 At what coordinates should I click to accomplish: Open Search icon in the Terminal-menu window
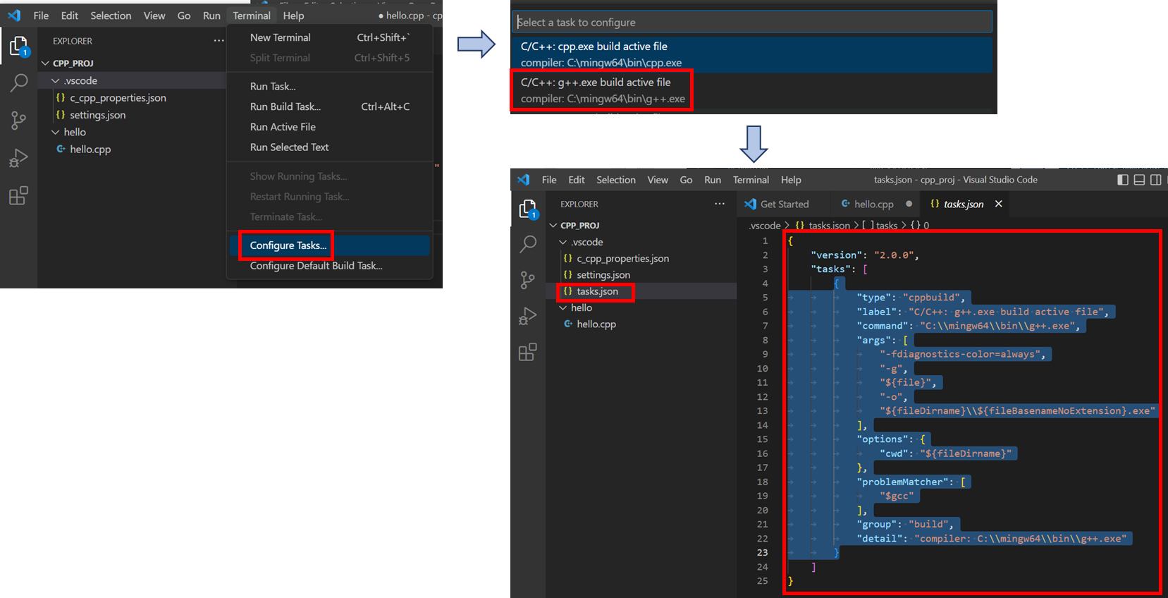(18, 83)
